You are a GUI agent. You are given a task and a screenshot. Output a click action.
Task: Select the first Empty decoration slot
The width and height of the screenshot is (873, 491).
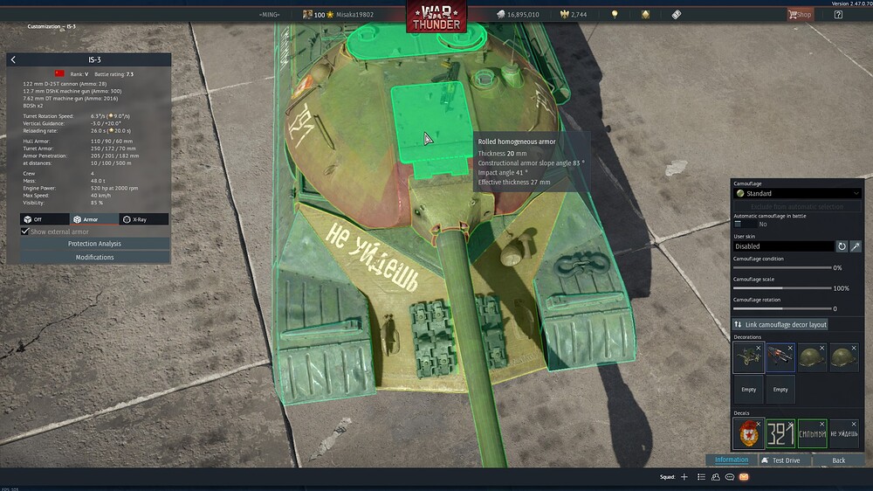pos(748,389)
